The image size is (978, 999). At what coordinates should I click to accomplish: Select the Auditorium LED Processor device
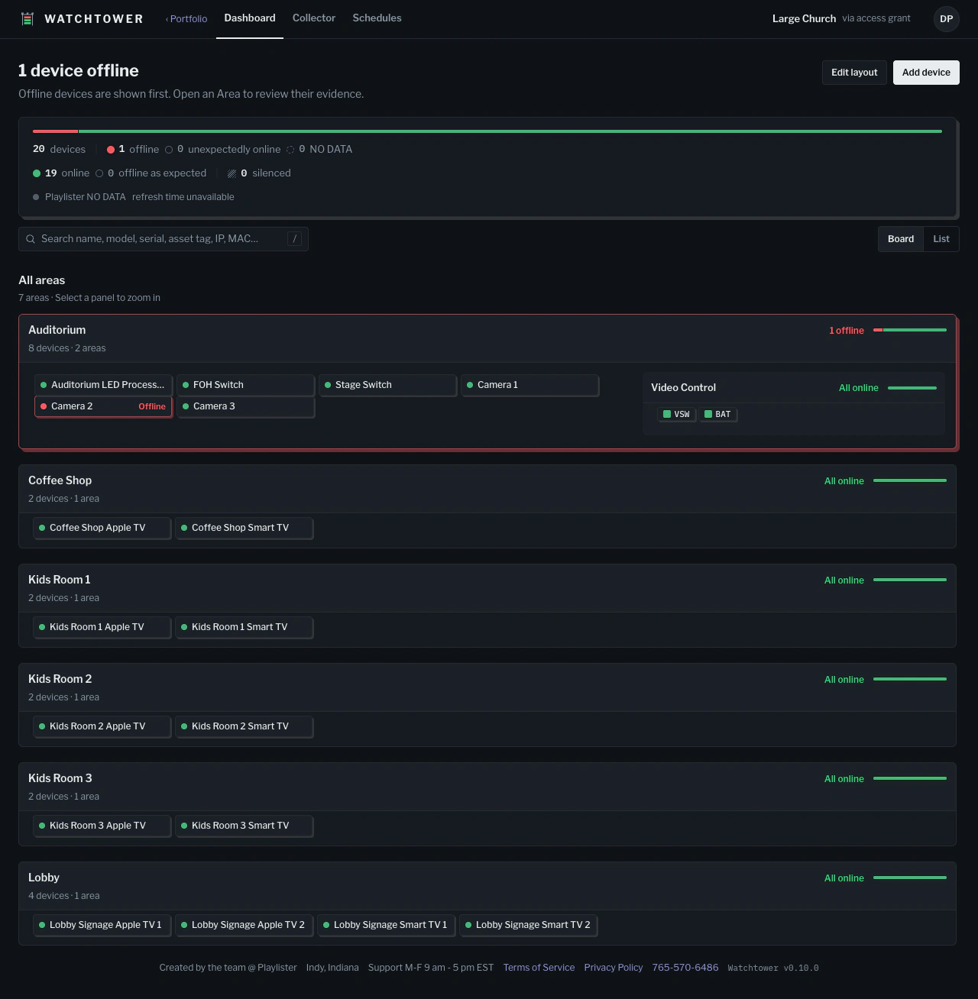pyautogui.click(x=103, y=385)
